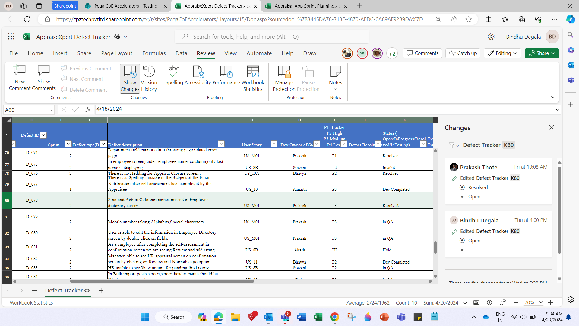Click the horizontal sheet scrollbar
Image resolution: width=579 pixels, height=326 pixels.
tap(162, 281)
